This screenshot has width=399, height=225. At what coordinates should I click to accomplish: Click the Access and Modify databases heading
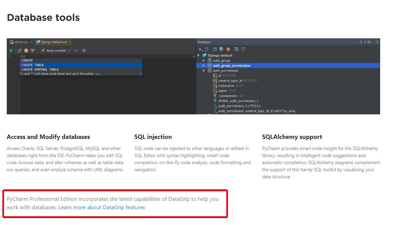[x=48, y=137]
